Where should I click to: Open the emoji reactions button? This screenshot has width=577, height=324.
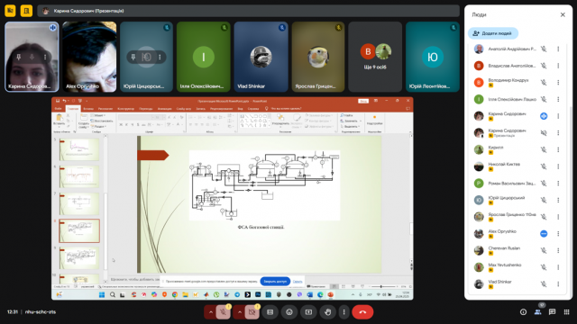(289, 312)
